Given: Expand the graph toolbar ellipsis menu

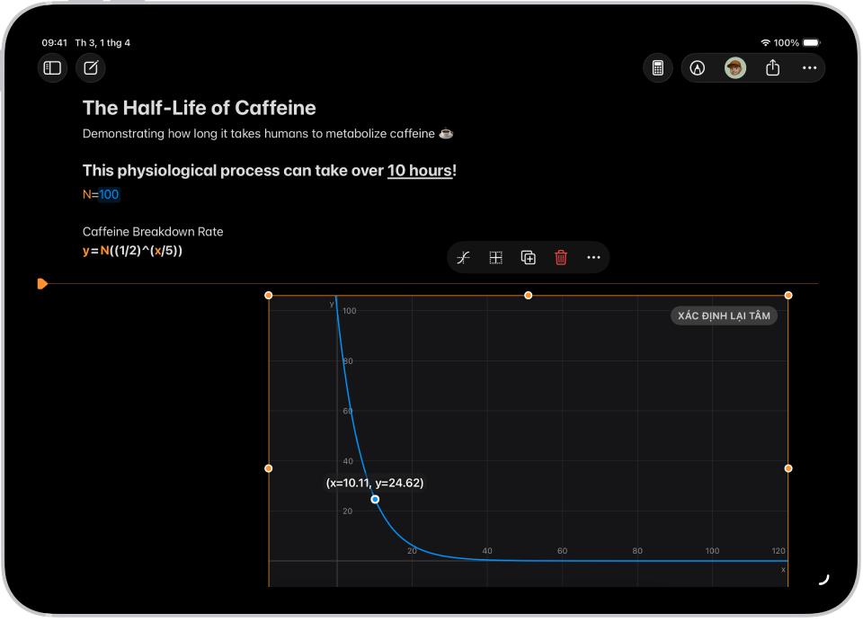Looking at the screenshot, I should pyautogui.click(x=593, y=258).
